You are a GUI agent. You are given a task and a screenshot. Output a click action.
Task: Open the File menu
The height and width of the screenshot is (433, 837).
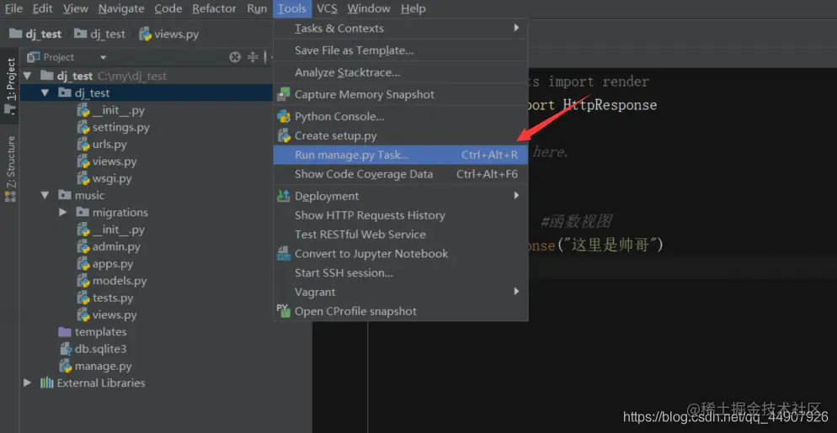pyautogui.click(x=13, y=8)
